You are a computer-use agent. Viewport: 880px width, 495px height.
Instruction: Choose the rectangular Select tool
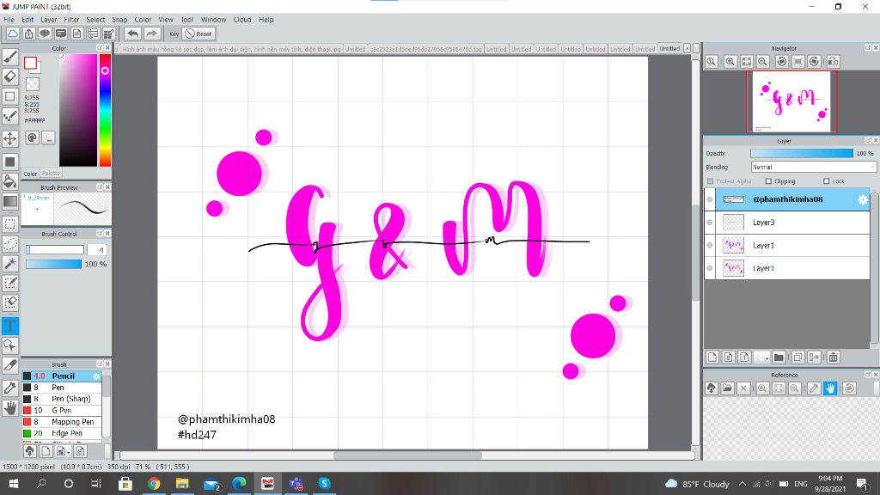10,224
